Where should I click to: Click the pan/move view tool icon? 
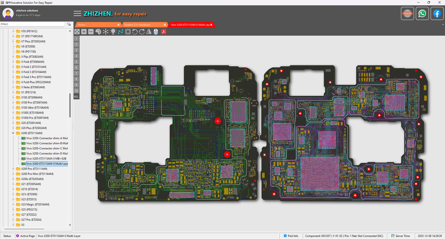77,32
